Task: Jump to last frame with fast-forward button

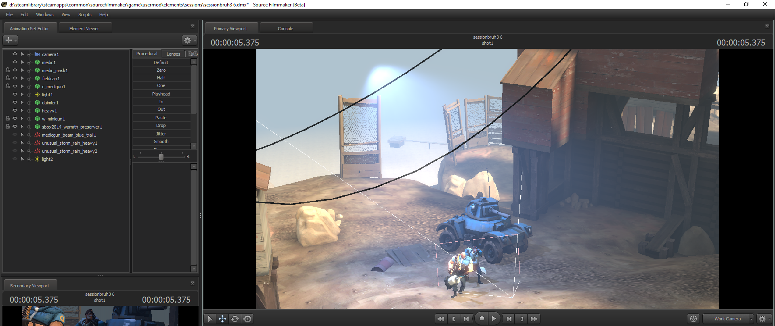Action: tap(534, 319)
